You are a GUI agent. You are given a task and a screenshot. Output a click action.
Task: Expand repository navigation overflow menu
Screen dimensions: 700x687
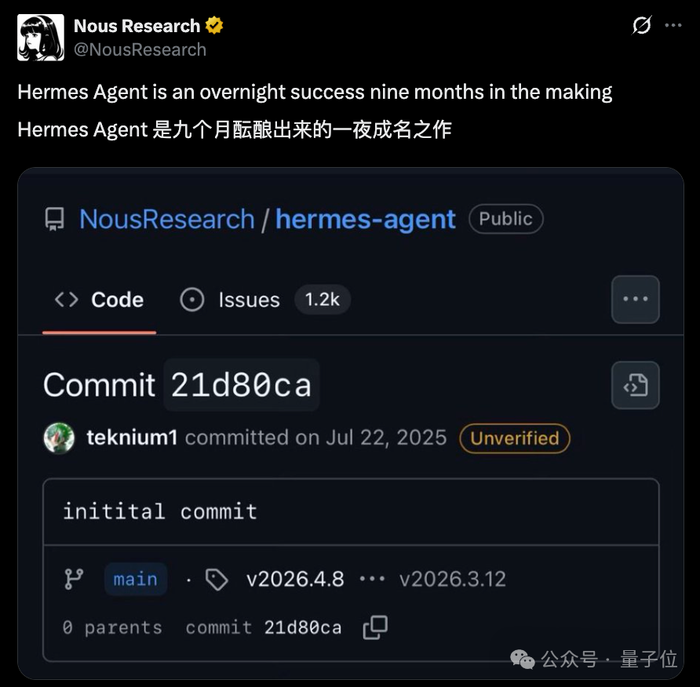coord(636,300)
